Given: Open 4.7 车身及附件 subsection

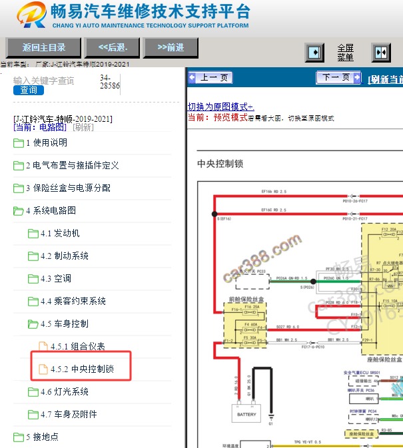Looking at the screenshot, I should [69, 414].
